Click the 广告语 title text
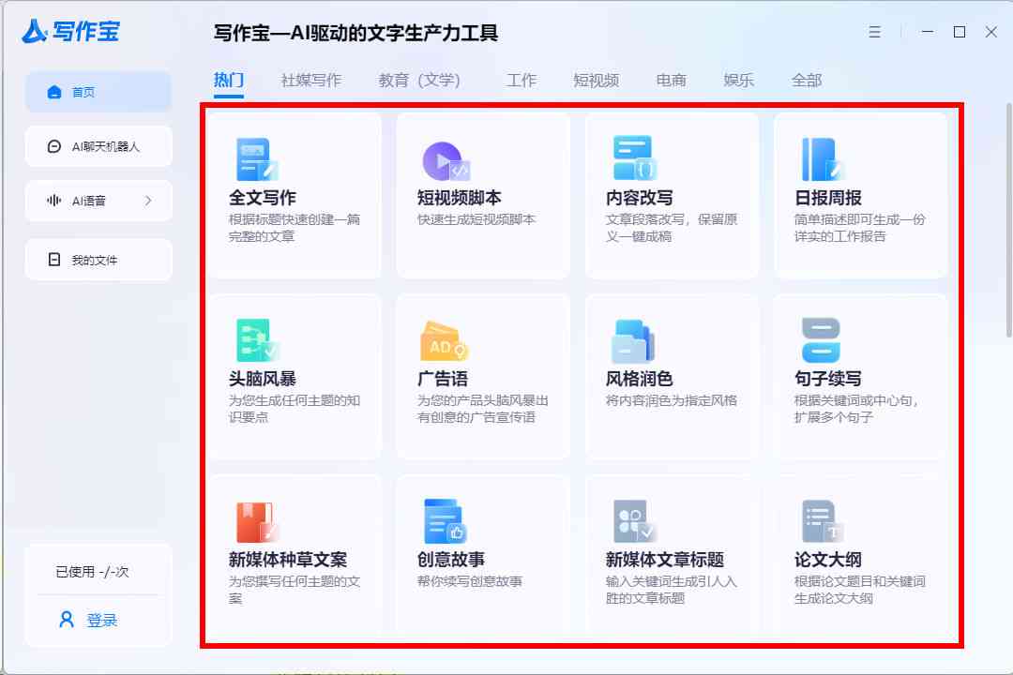 443,379
